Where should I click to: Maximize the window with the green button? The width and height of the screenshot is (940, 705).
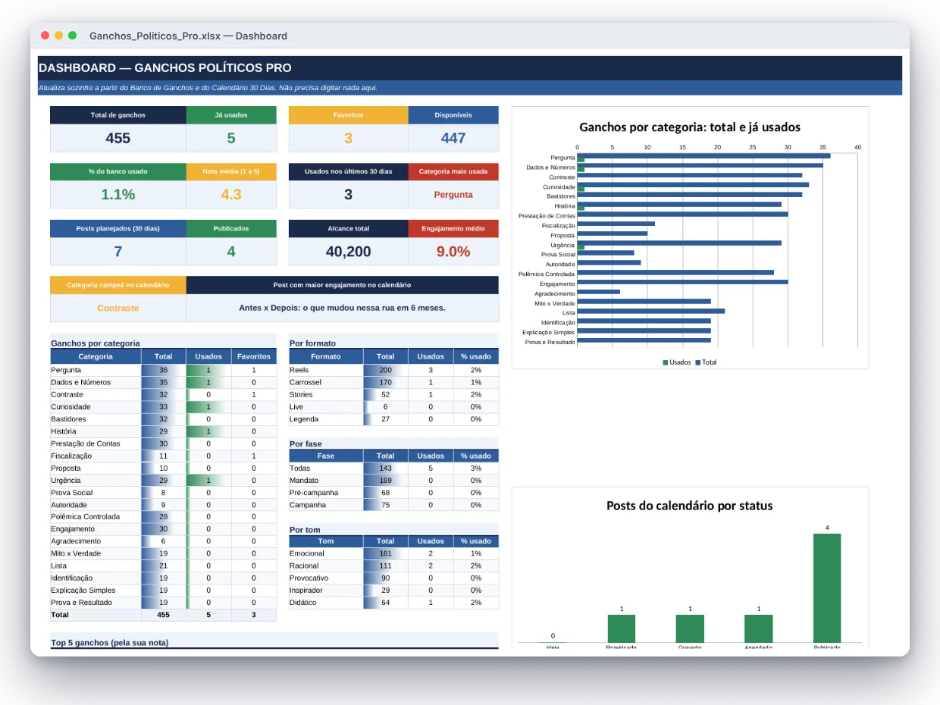click(73, 36)
